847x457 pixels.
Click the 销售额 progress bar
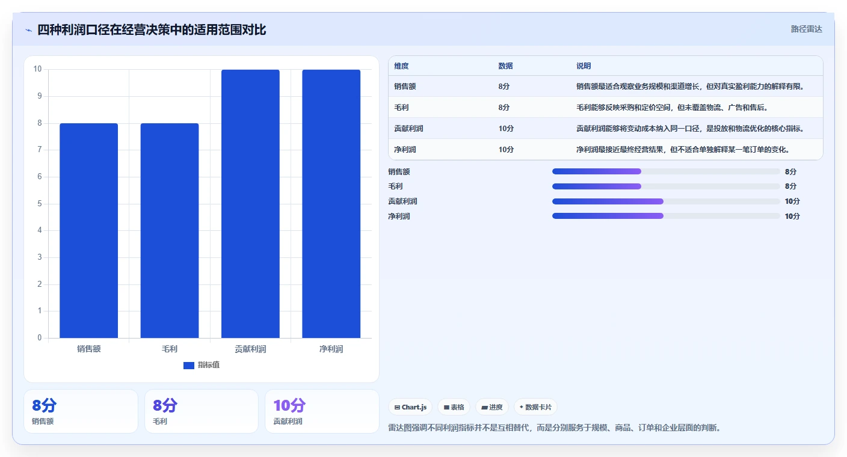(666, 171)
